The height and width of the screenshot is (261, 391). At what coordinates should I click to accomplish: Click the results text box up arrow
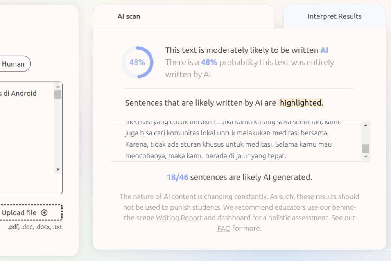[366, 126]
